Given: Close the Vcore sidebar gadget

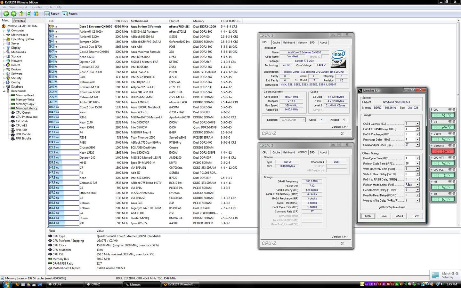Looking at the screenshot, I should 454,133.
